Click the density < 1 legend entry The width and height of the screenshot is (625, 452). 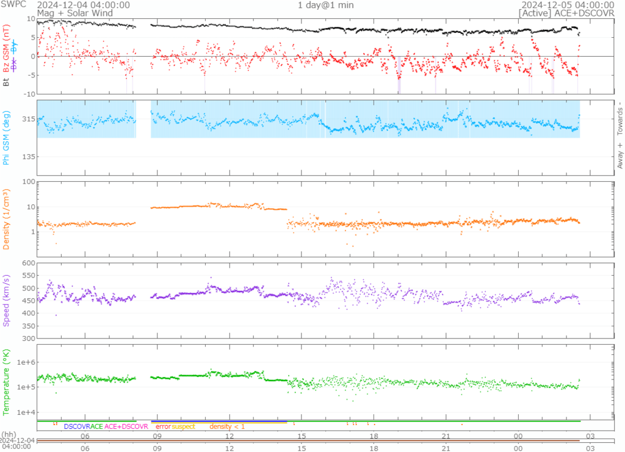point(227,426)
